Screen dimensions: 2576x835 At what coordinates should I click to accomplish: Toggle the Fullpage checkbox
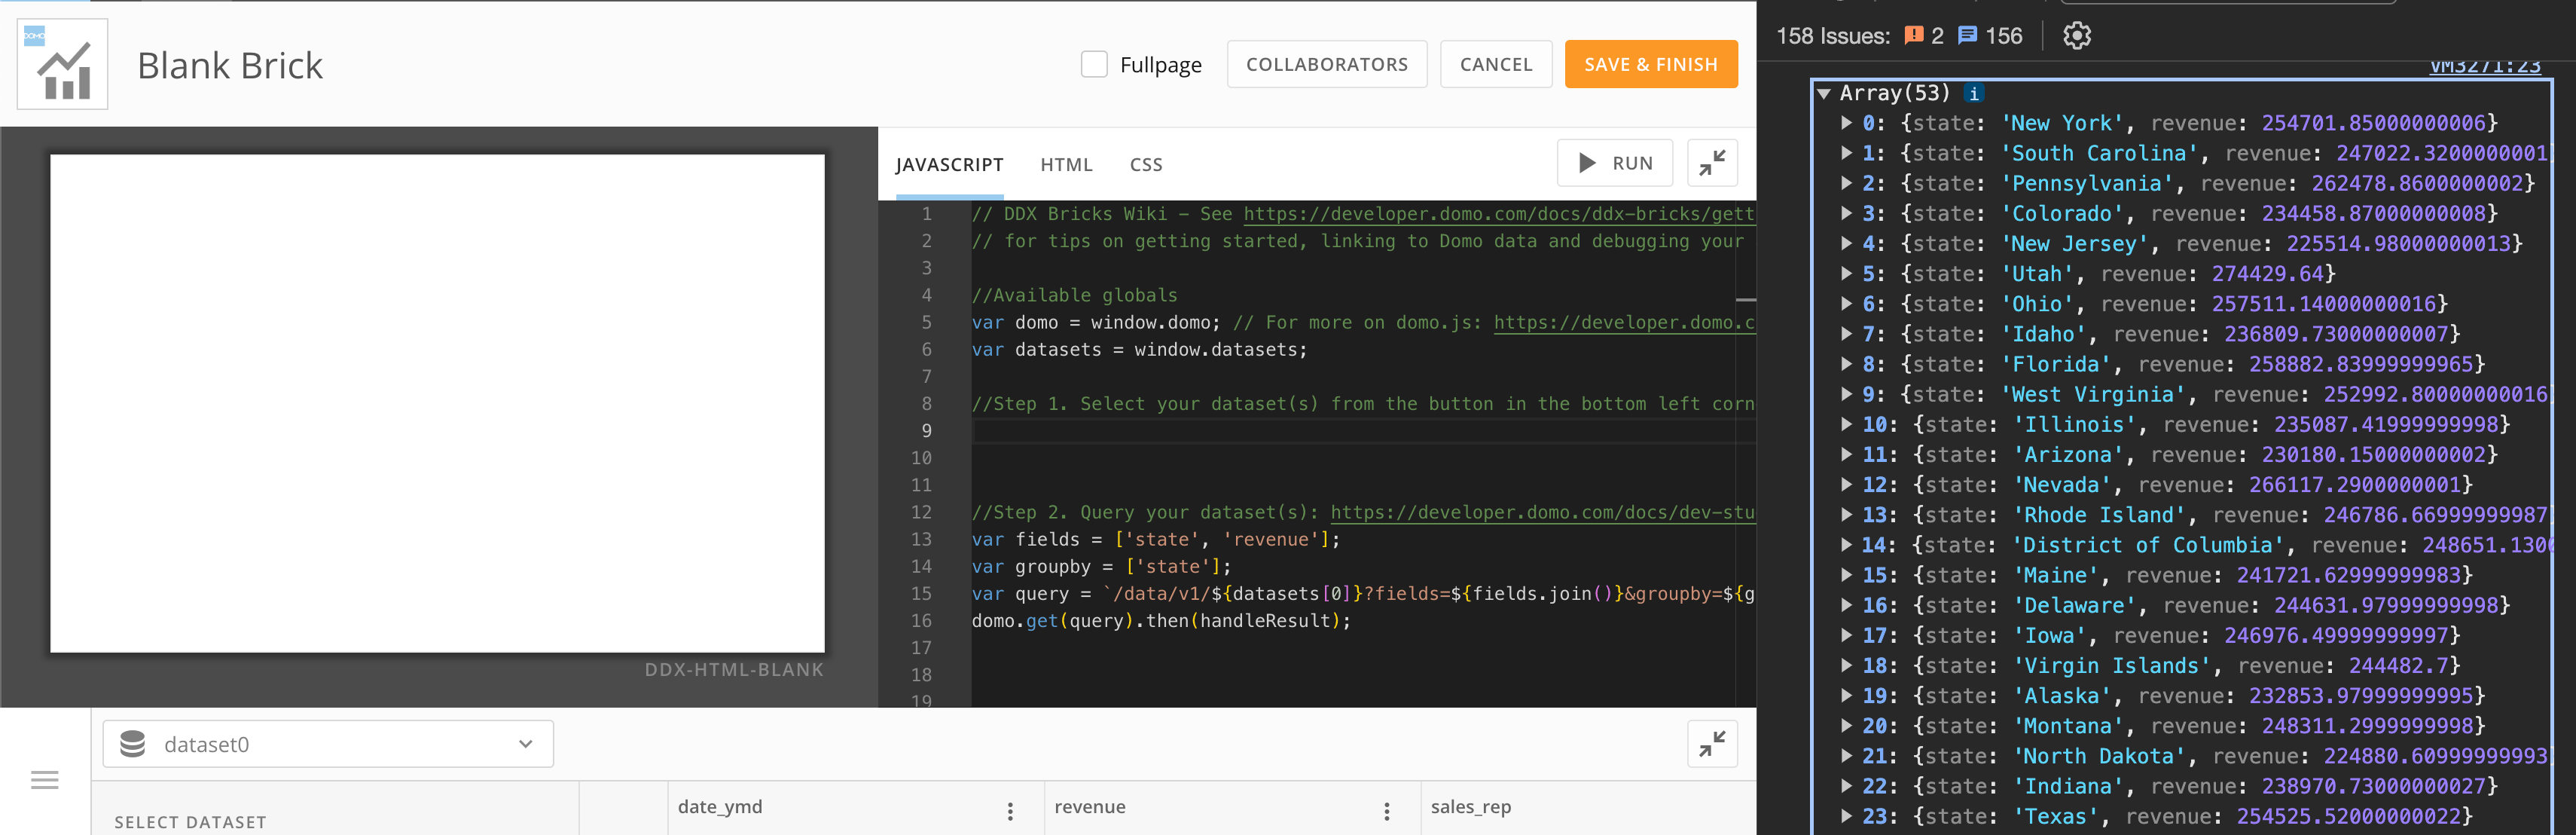[x=1094, y=64]
